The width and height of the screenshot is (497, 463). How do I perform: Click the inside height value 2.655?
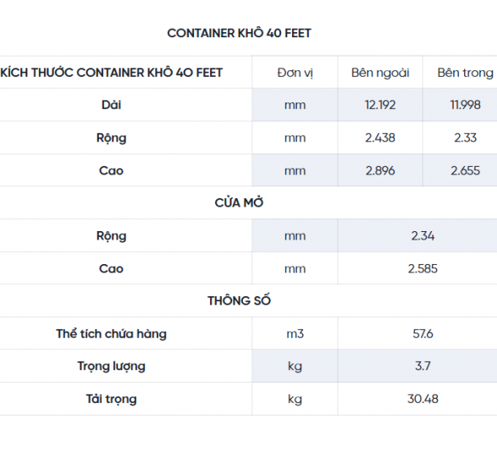pyautogui.click(x=466, y=171)
